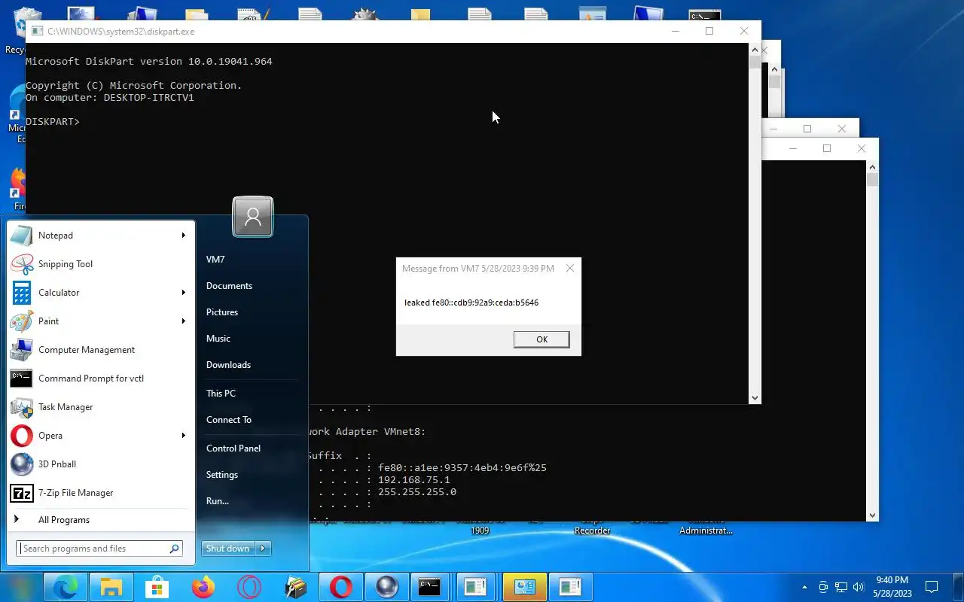This screenshot has height=602, width=964.
Task: Start 3D Pinball from Start menu
Action: tap(100, 464)
